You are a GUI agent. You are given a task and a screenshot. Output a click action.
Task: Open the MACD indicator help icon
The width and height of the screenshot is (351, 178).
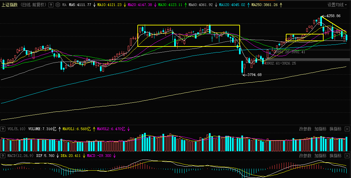point(3,156)
